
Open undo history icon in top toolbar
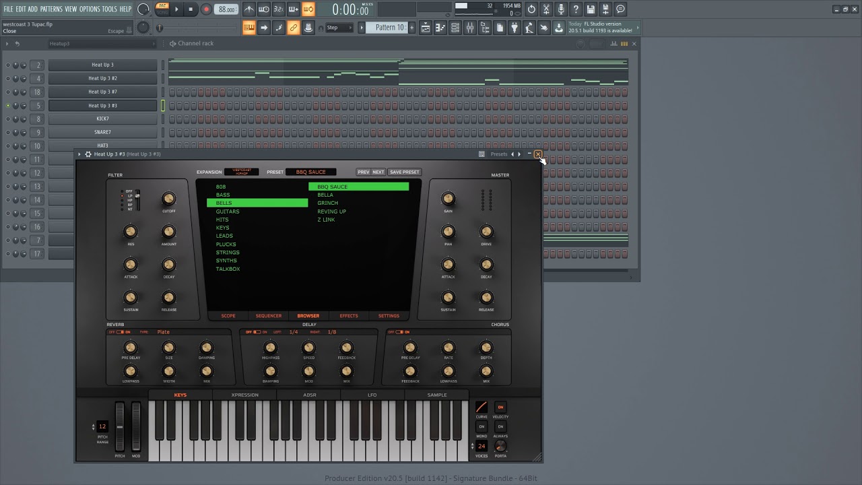point(531,9)
